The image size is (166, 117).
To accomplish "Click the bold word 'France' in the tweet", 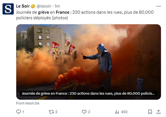I will 63,12.
